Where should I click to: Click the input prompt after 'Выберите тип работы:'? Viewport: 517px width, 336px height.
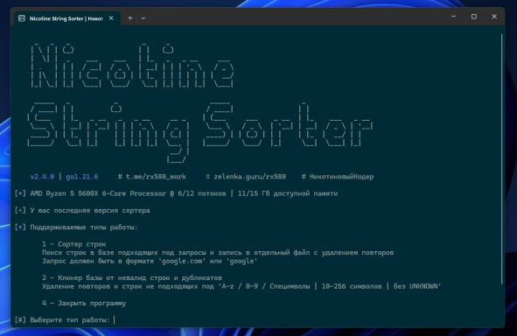115,320
